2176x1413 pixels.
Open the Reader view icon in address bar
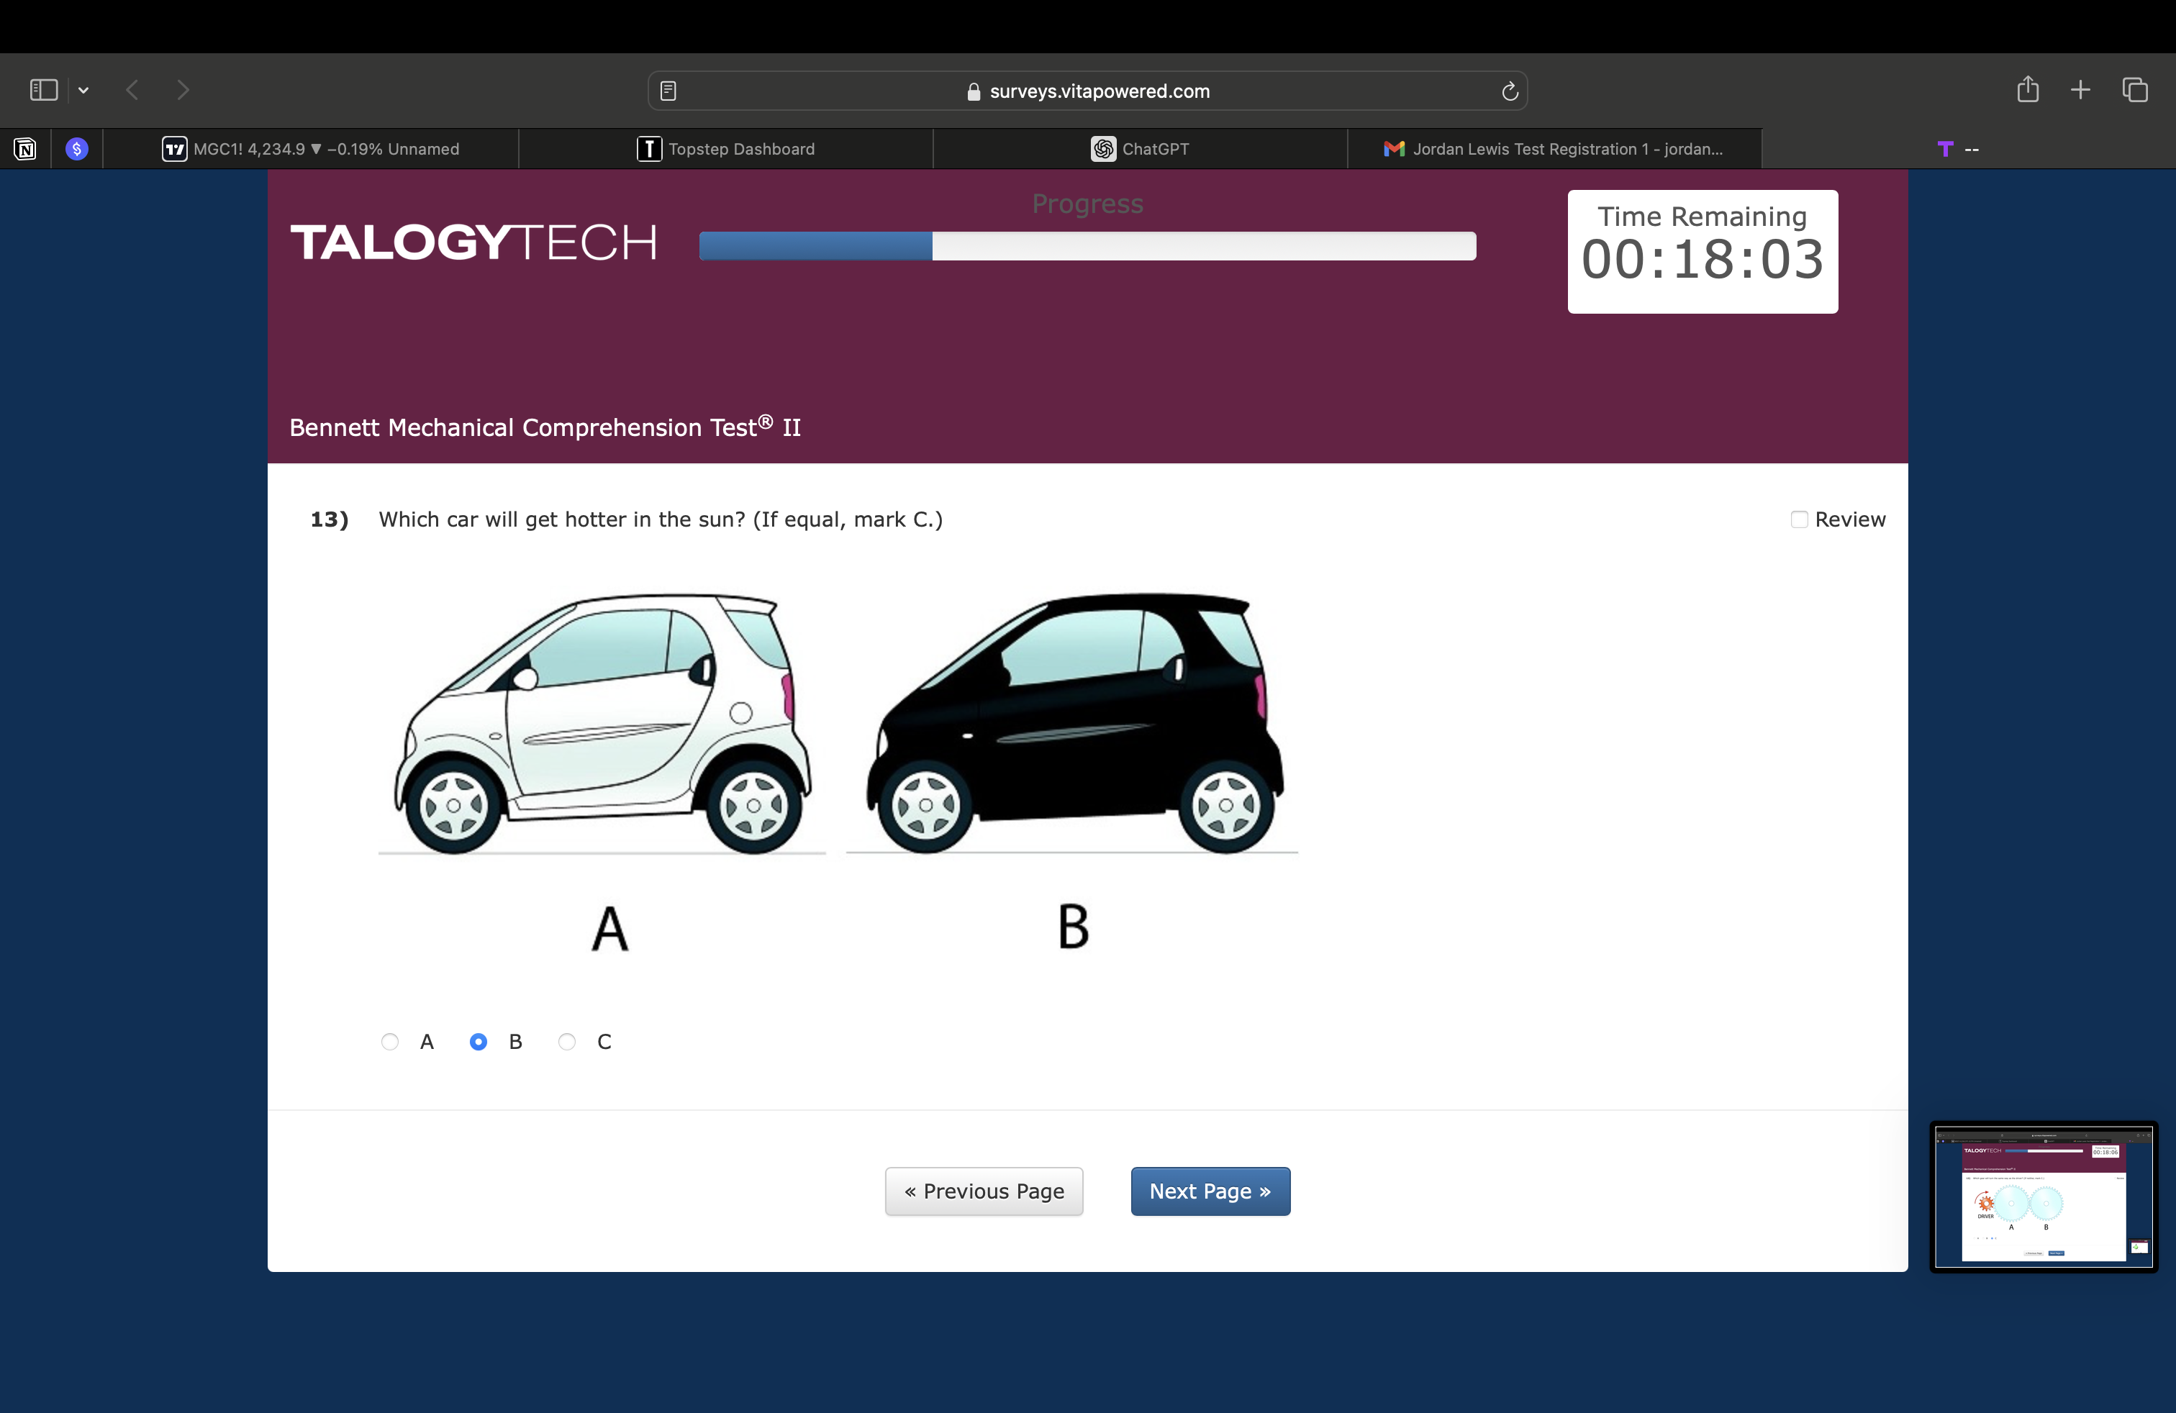click(x=668, y=91)
